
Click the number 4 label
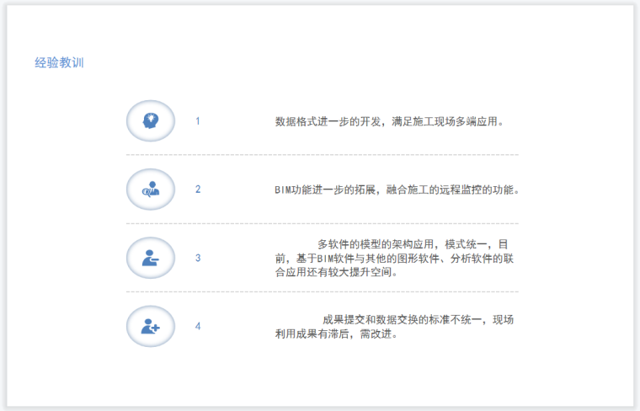[x=198, y=326]
